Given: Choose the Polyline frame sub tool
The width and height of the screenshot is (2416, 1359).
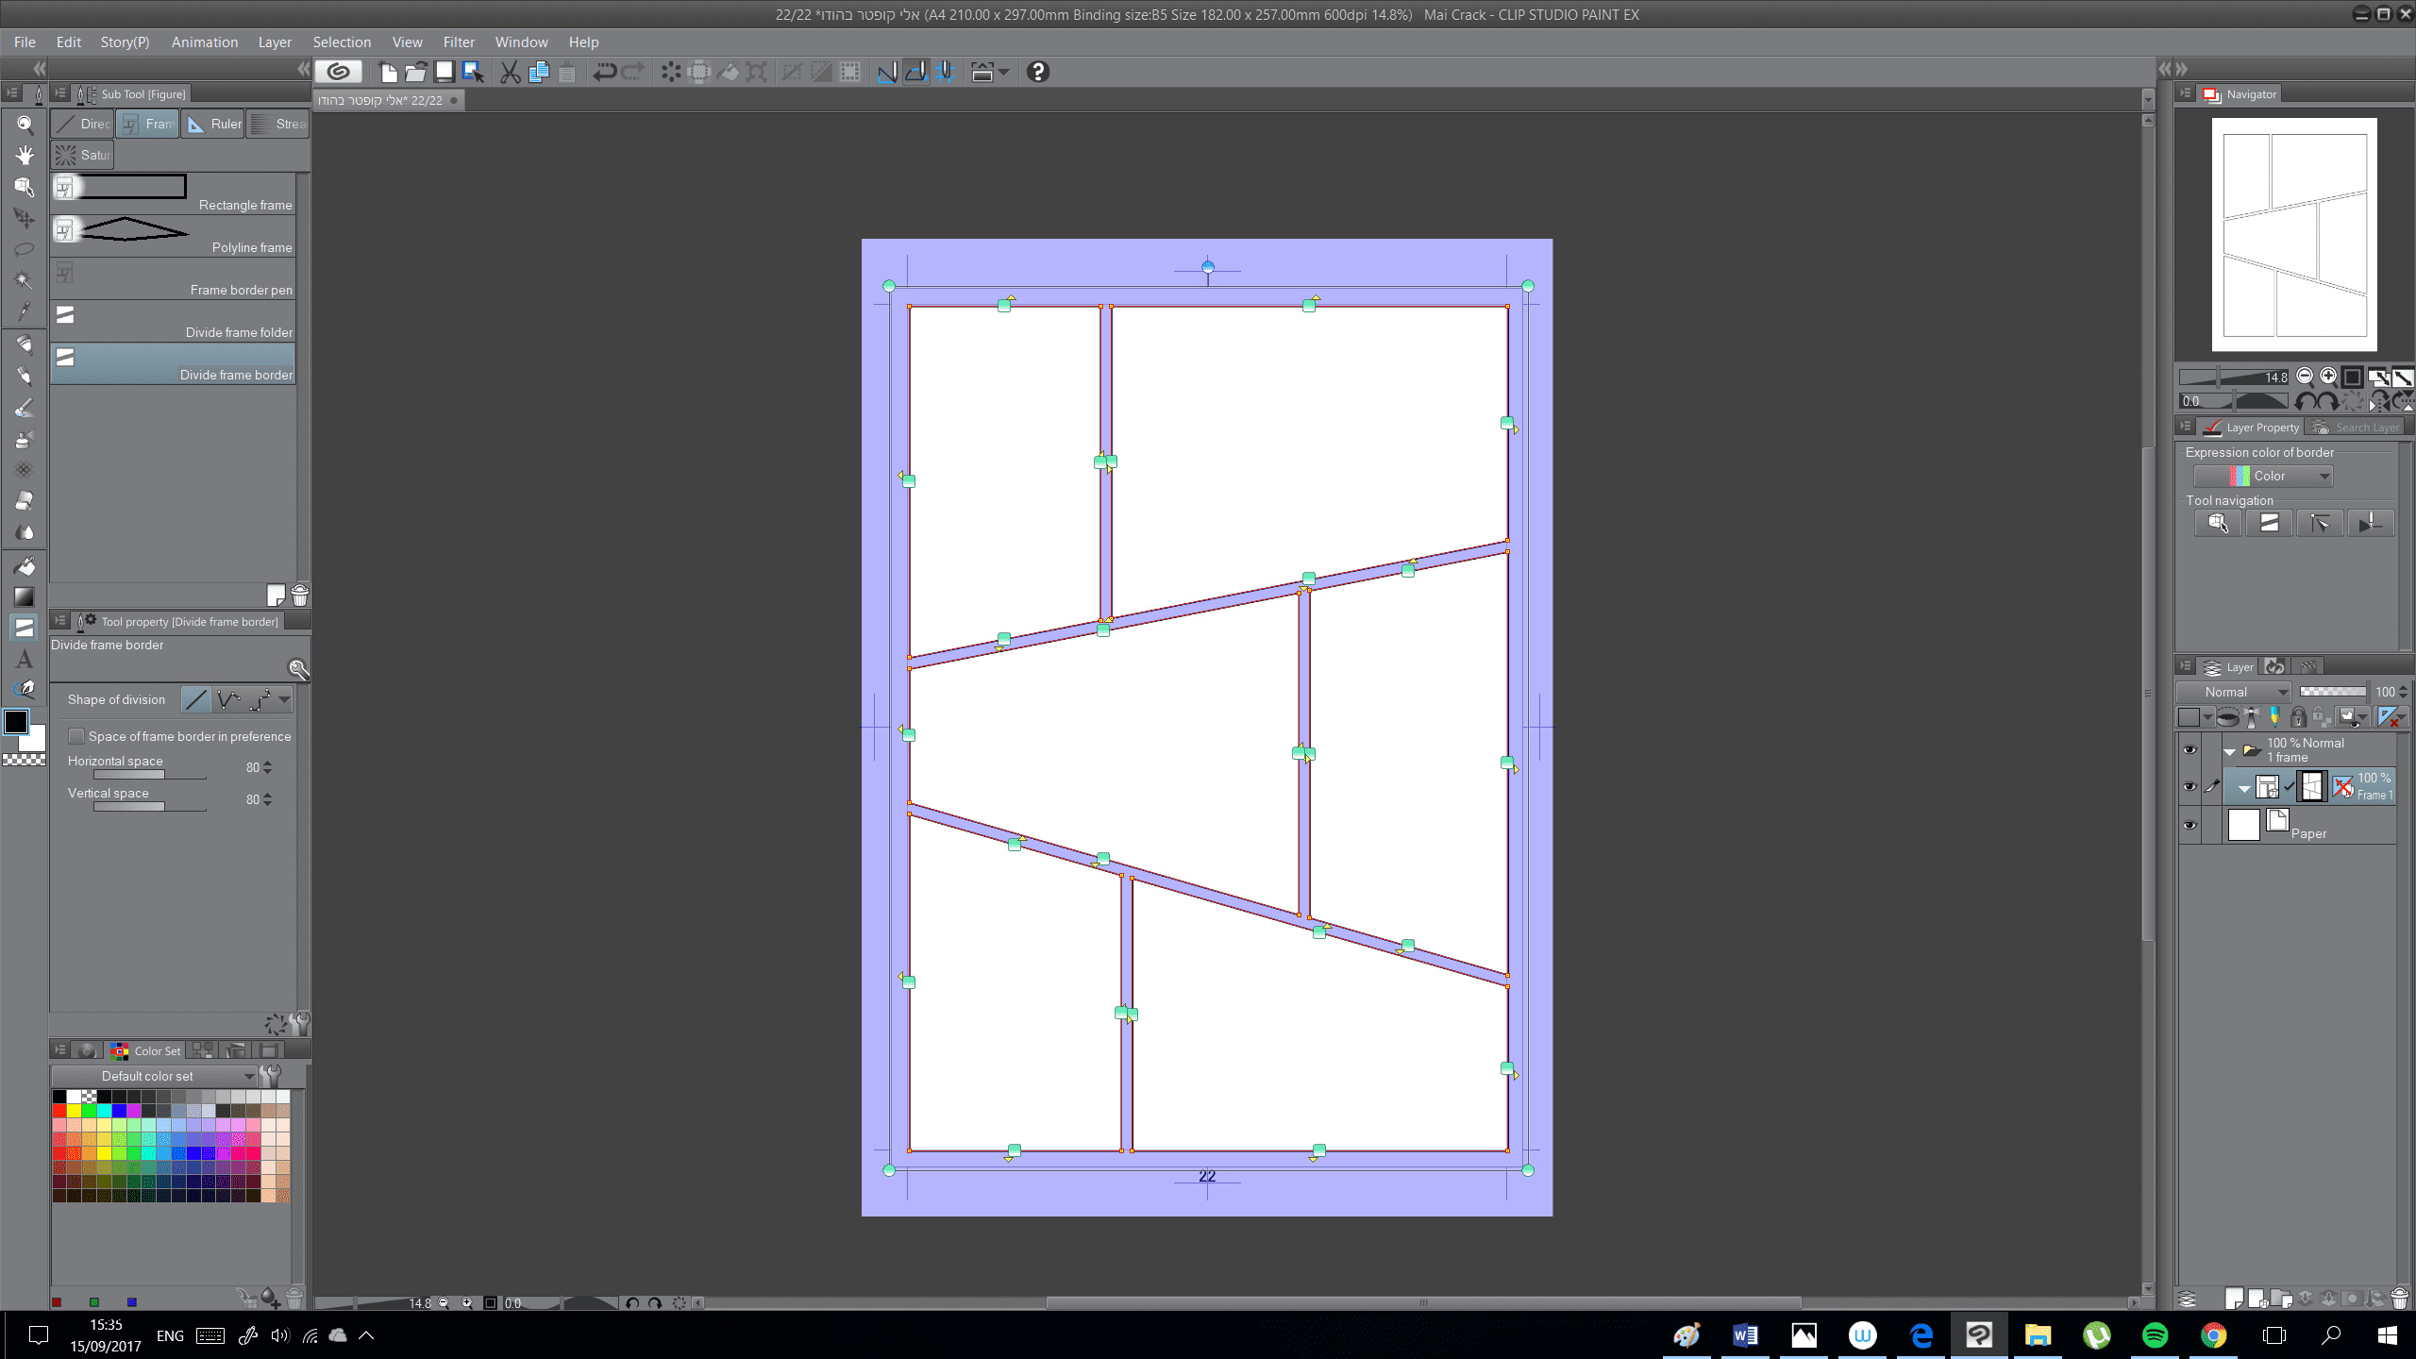Looking at the screenshot, I should point(173,235).
